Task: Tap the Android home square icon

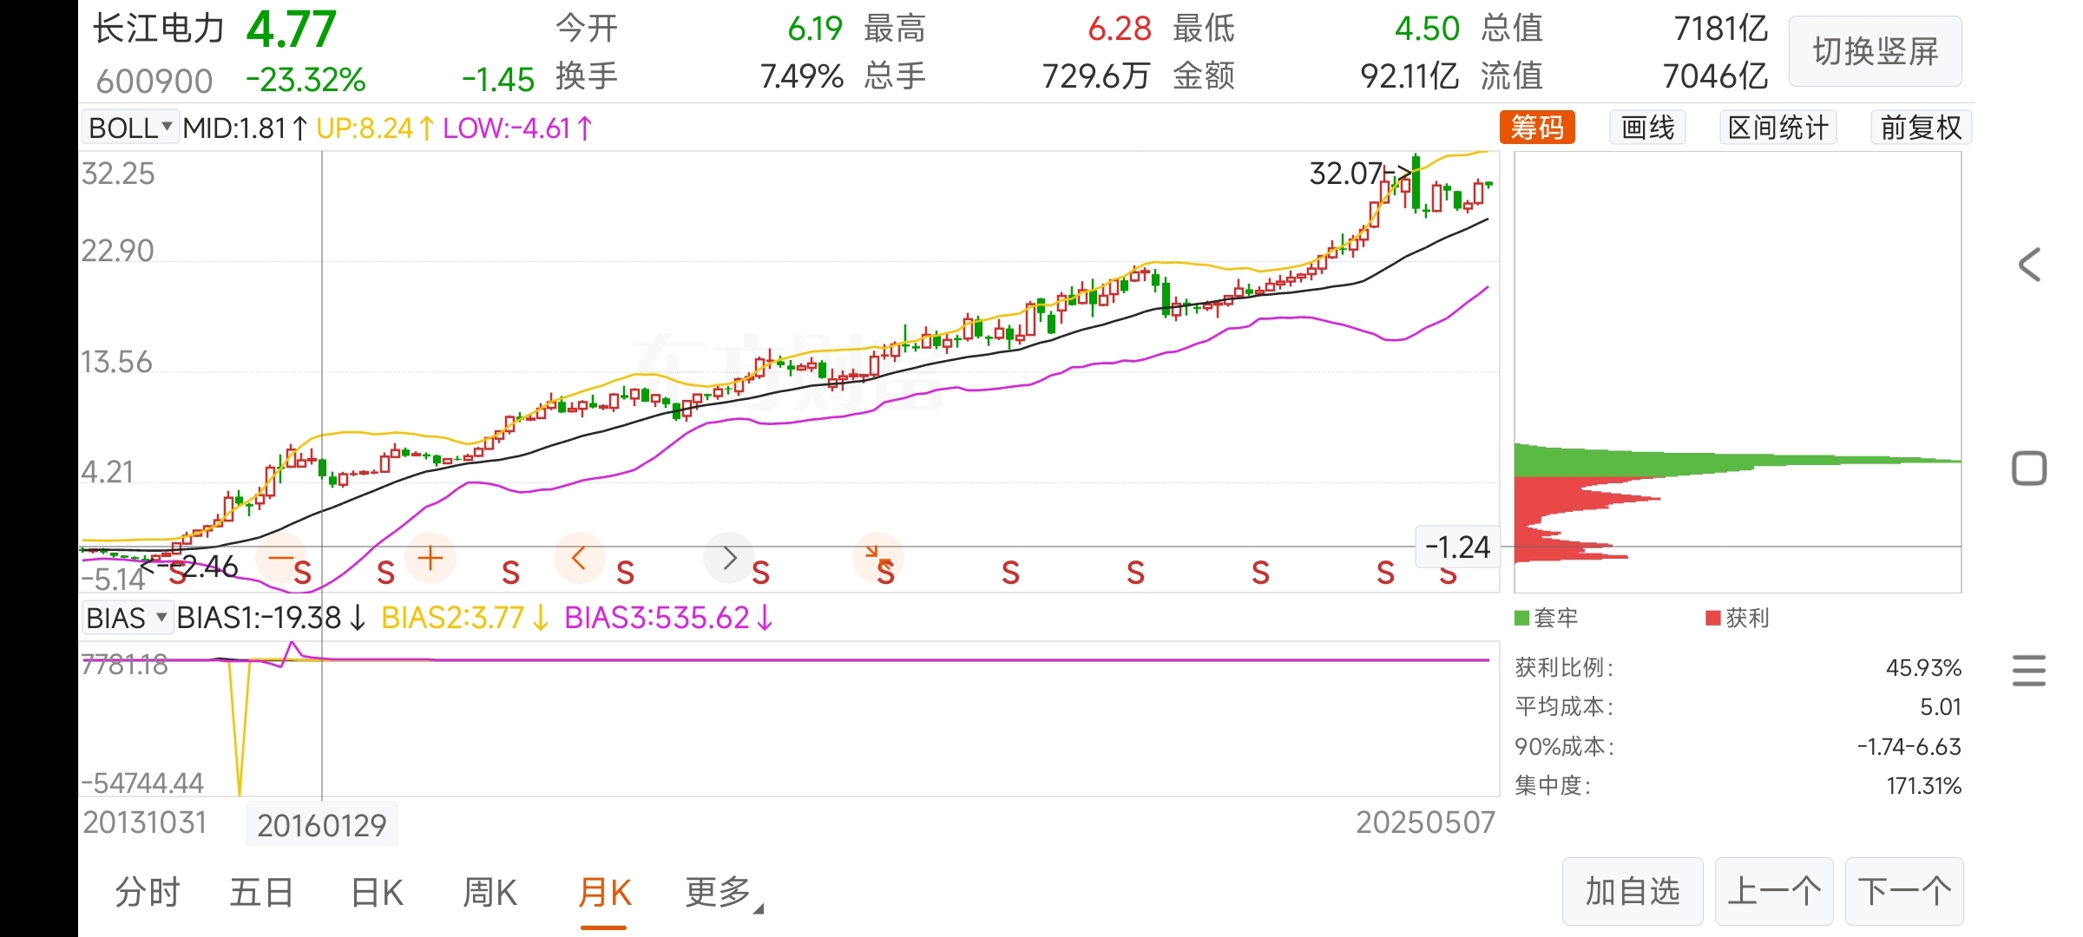Action: 2029,468
